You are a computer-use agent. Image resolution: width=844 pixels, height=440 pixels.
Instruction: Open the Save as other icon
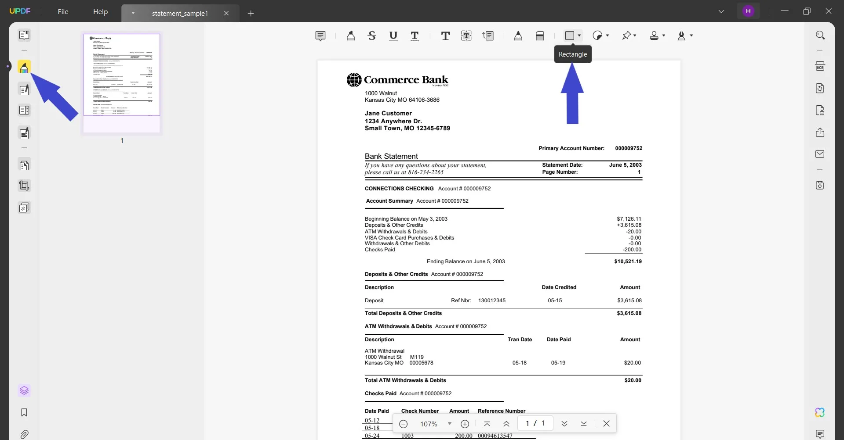pyautogui.click(x=820, y=186)
